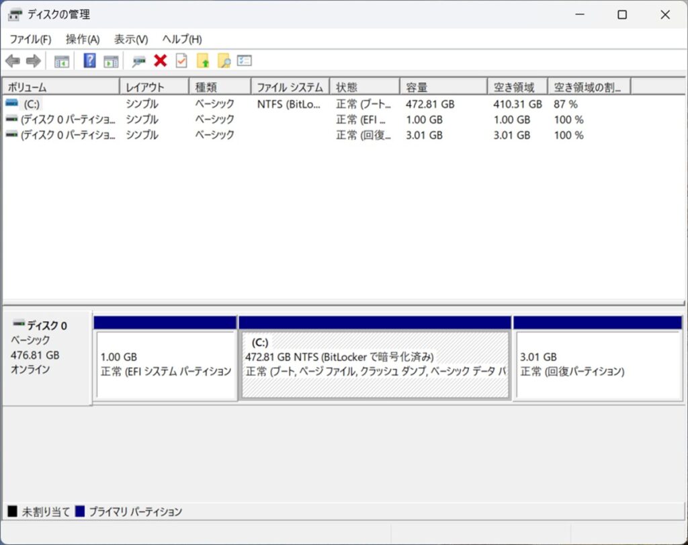Click the properties checkmark page icon
The width and height of the screenshot is (688, 545).
pos(181,61)
